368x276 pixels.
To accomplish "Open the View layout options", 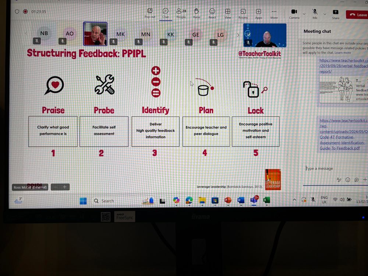I will tap(228, 14).
